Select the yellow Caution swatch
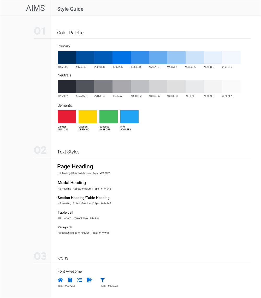The height and width of the screenshot is (298, 261). (87, 117)
